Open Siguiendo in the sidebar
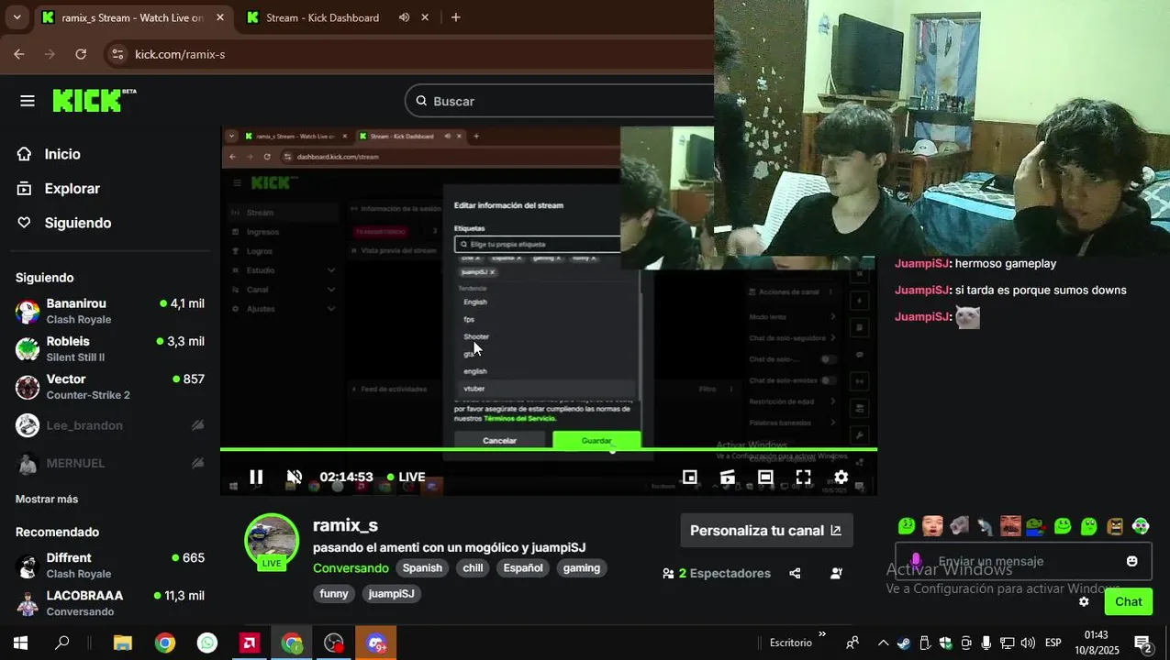 78,223
